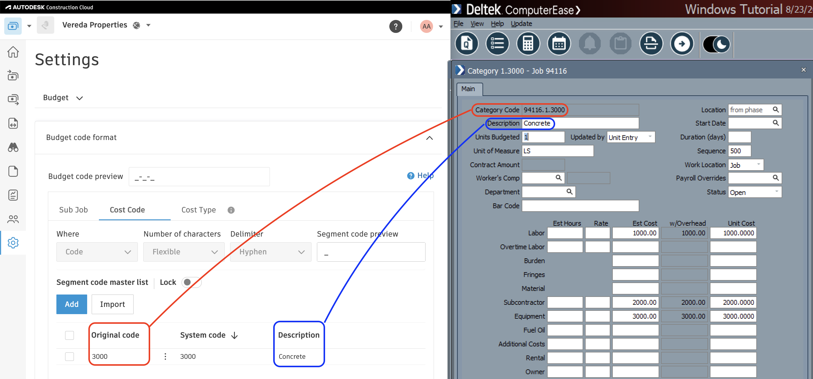This screenshot has width=813, height=379.
Task: Click the Autodesk help question mark icon
Action: coord(395,26)
